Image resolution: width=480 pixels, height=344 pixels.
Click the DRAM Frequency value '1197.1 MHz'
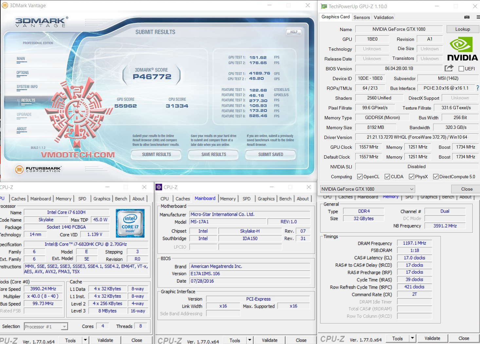414,243
